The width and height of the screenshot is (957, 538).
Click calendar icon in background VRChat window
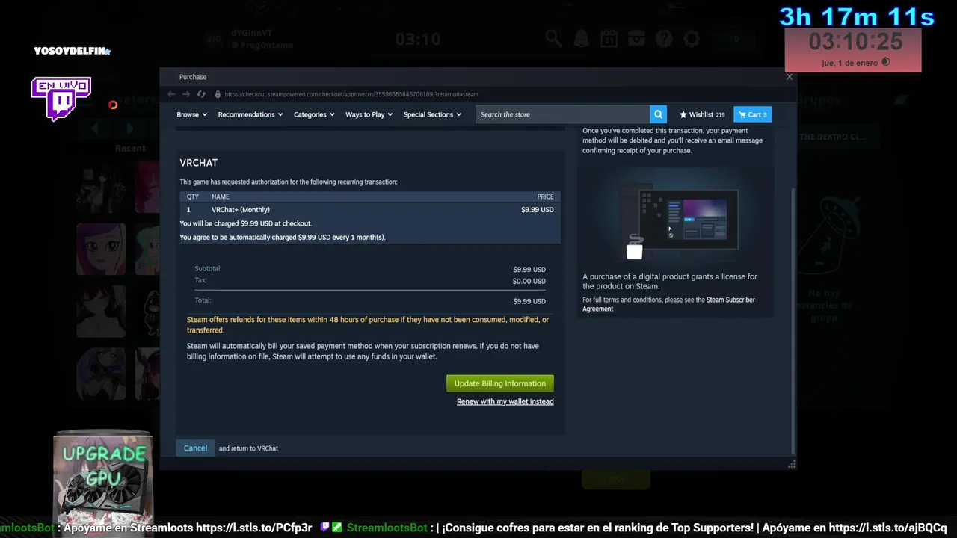(609, 39)
